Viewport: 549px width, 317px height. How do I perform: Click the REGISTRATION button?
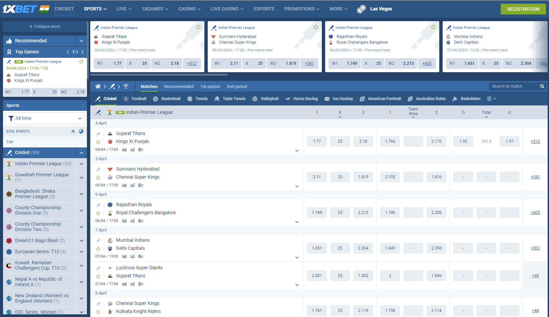(x=523, y=9)
